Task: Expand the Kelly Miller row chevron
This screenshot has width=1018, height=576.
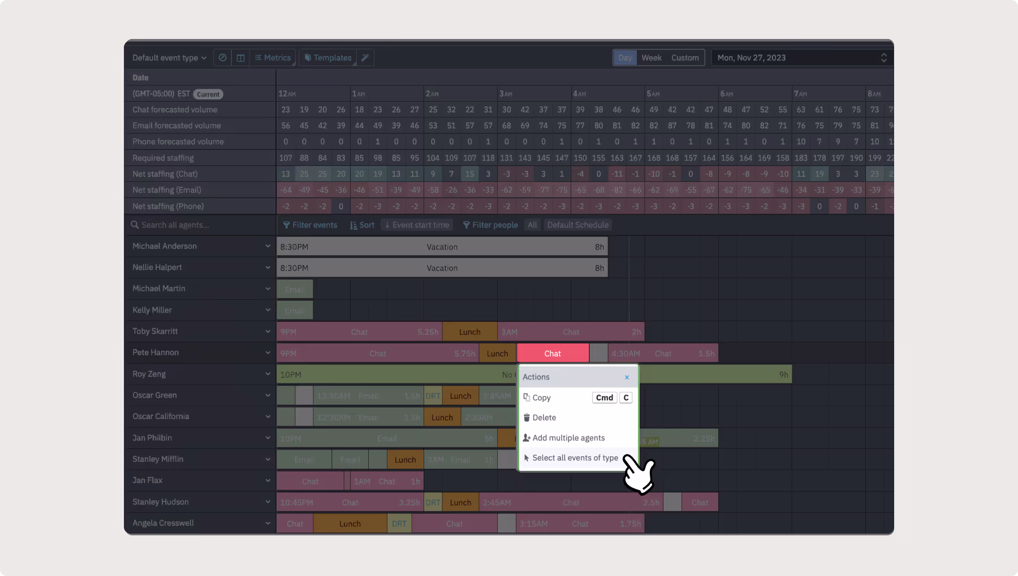Action: click(268, 310)
